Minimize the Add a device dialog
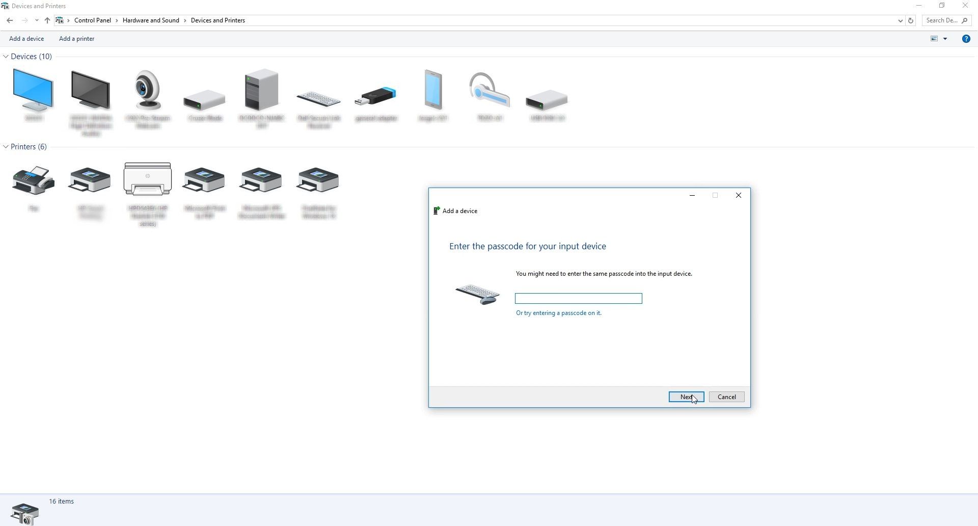 (x=692, y=195)
